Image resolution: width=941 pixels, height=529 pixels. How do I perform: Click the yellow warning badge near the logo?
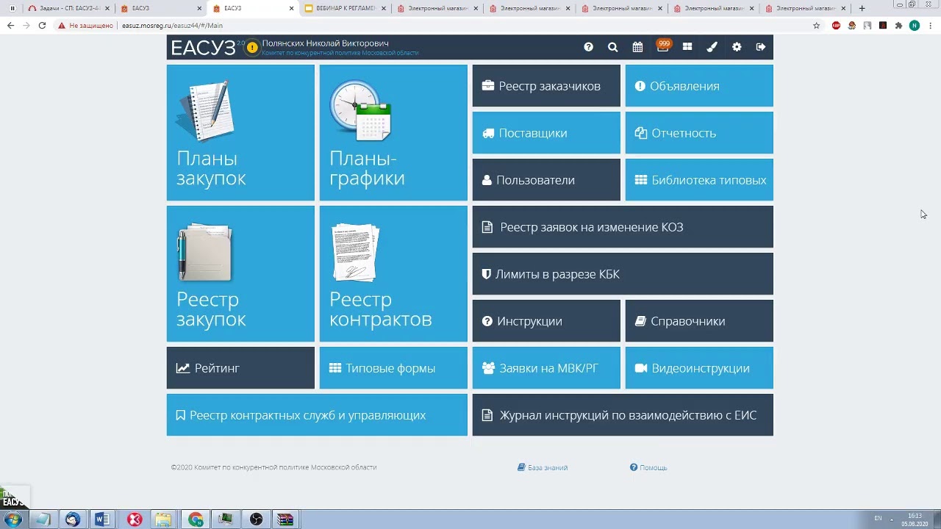[x=252, y=48]
